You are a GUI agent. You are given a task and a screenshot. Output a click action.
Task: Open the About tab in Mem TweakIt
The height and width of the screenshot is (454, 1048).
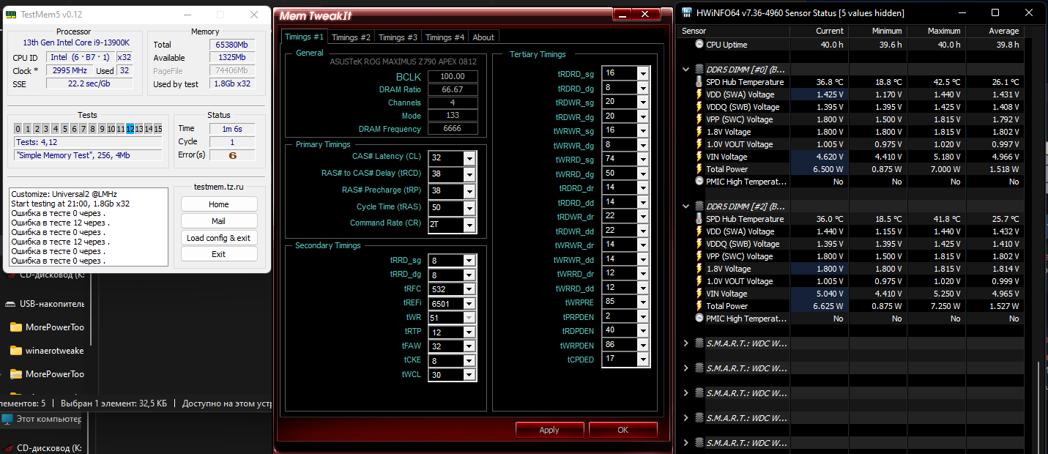(x=483, y=37)
